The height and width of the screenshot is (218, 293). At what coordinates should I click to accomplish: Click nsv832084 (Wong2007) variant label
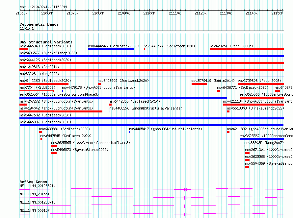pyautogui.click(x=40, y=74)
